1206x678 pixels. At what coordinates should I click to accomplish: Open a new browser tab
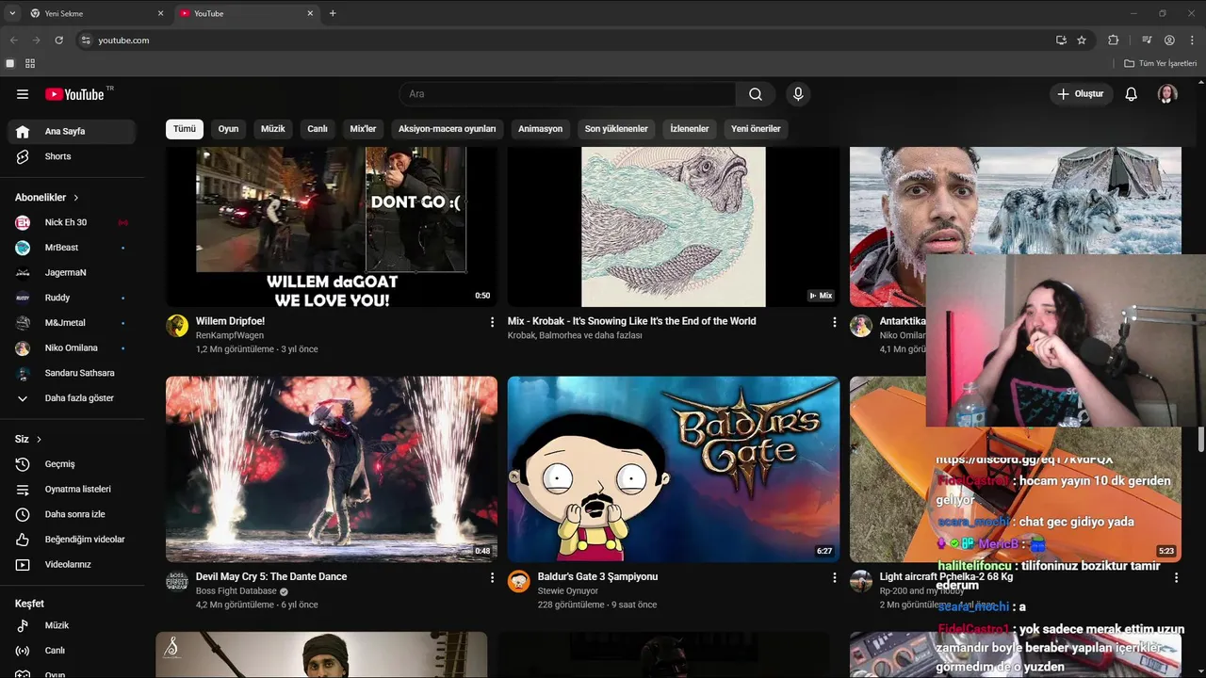333,13
